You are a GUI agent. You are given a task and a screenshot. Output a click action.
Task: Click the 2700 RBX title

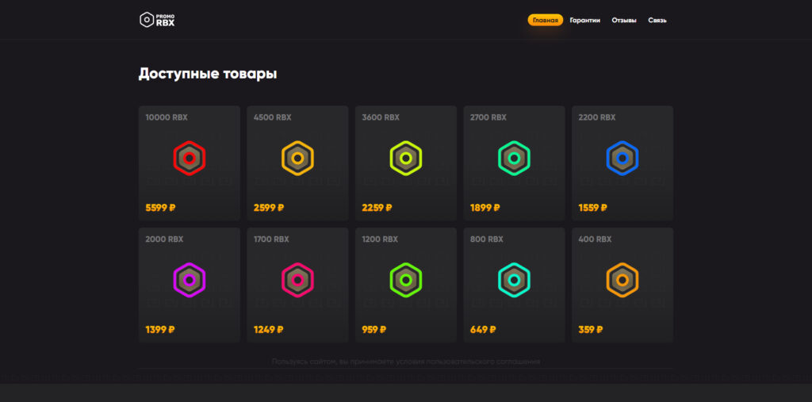coord(488,117)
